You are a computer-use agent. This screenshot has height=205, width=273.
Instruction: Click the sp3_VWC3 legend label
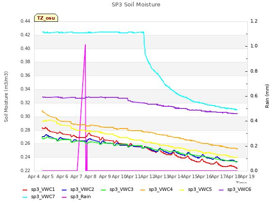pyautogui.click(x=121, y=189)
